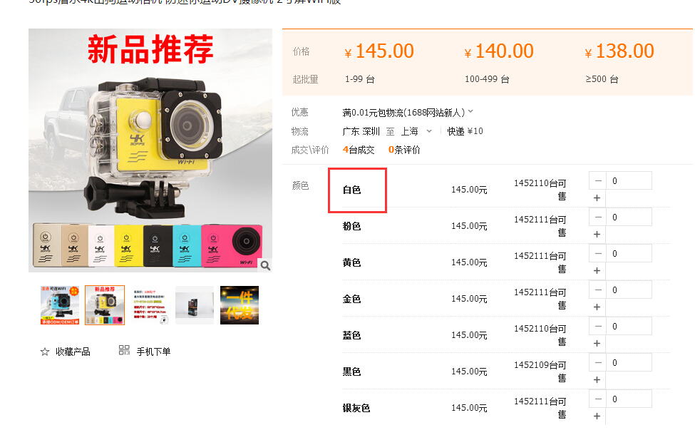Open the 4 units sold transactions link
Screen dimensions: 695x430
click(359, 150)
